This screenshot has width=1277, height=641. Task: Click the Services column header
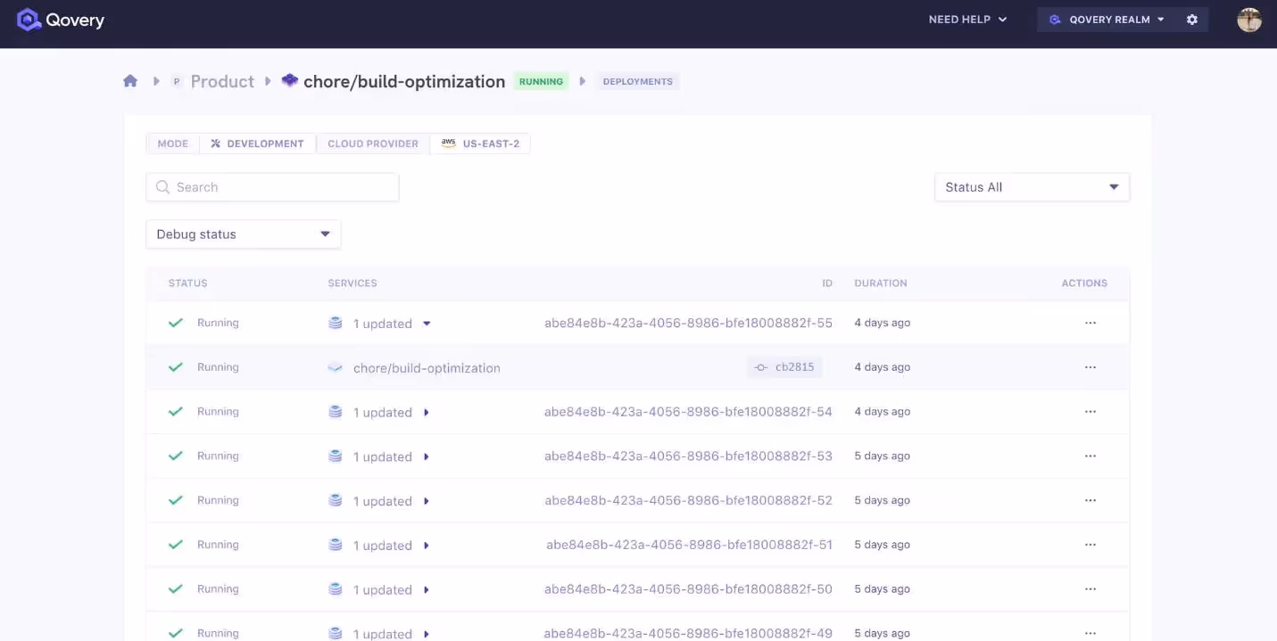352,284
